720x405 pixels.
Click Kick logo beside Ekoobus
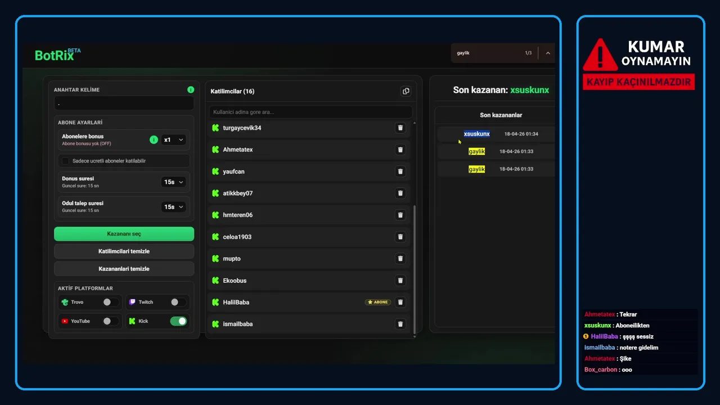pos(215,280)
